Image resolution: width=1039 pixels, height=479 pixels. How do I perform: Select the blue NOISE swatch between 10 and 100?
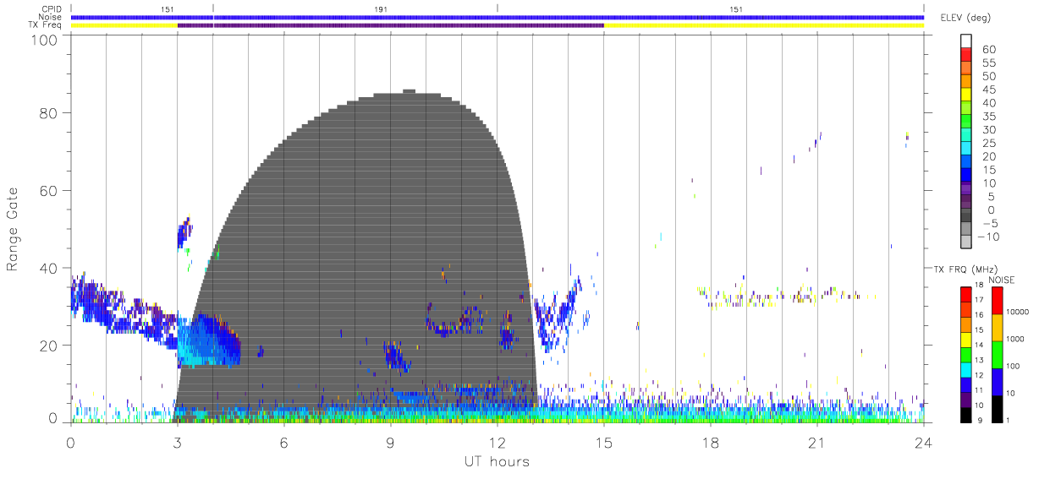click(x=997, y=382)
